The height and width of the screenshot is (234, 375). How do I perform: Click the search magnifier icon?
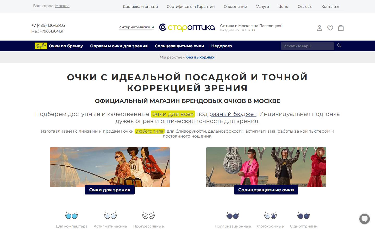(x=339, y=45)
